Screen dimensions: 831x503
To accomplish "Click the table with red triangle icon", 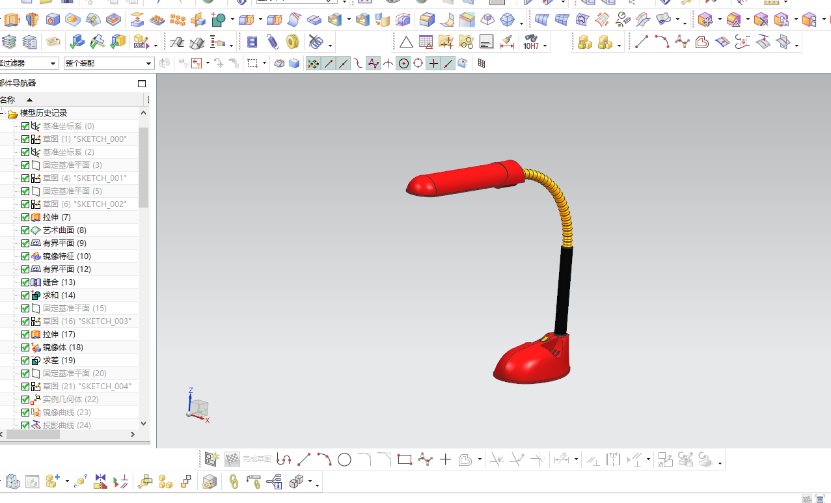I will click(426, 42).
